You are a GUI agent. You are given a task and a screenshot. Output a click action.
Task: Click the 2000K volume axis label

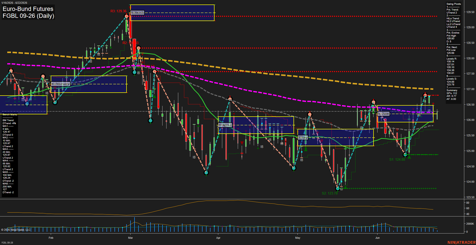coord(470,224)
